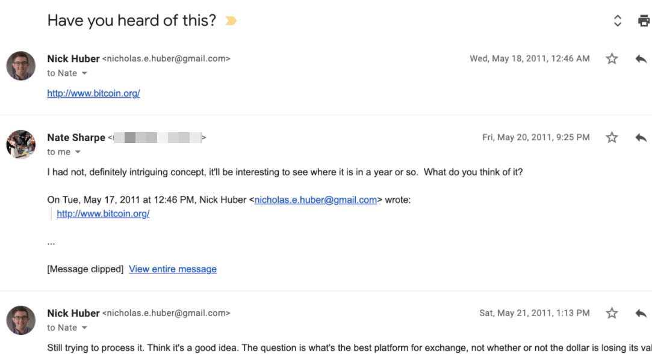Expand recipient details of first message
This screenshot has width=652, height=354.
click(84, 73)
